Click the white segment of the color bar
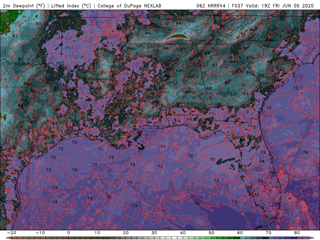The height and width of the screenshot is (240, 320). (x=174, y=238)
